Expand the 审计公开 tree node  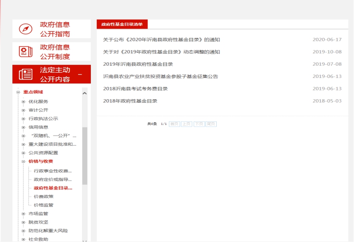[23, 110]
